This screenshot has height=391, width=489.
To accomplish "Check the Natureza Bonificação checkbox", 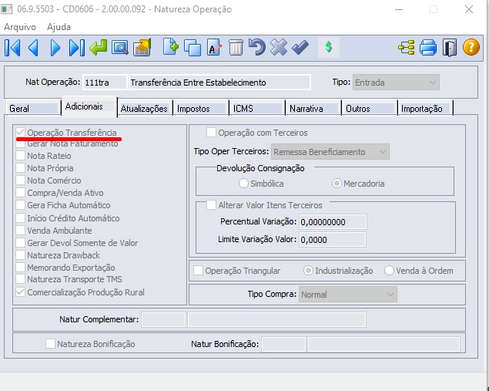I will coord(50,344).
